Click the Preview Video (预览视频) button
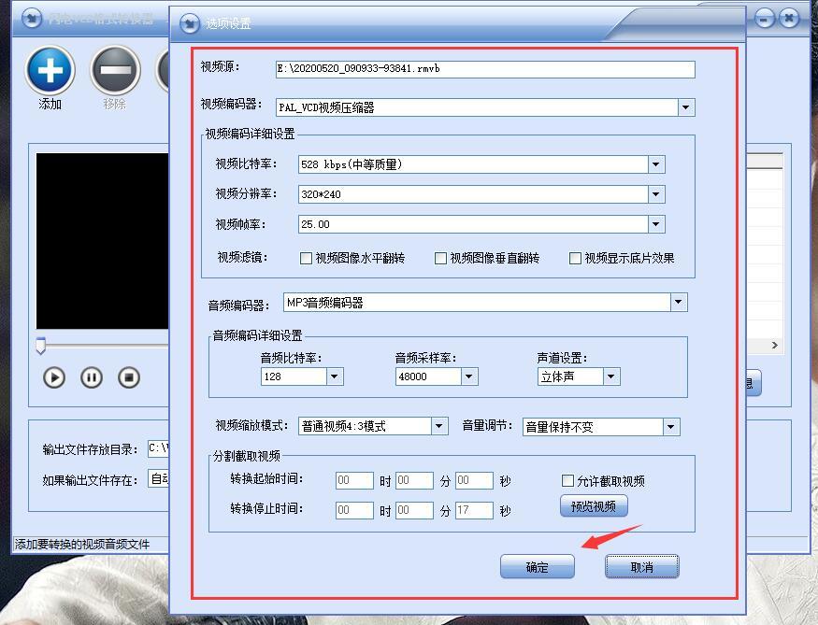 594,506
